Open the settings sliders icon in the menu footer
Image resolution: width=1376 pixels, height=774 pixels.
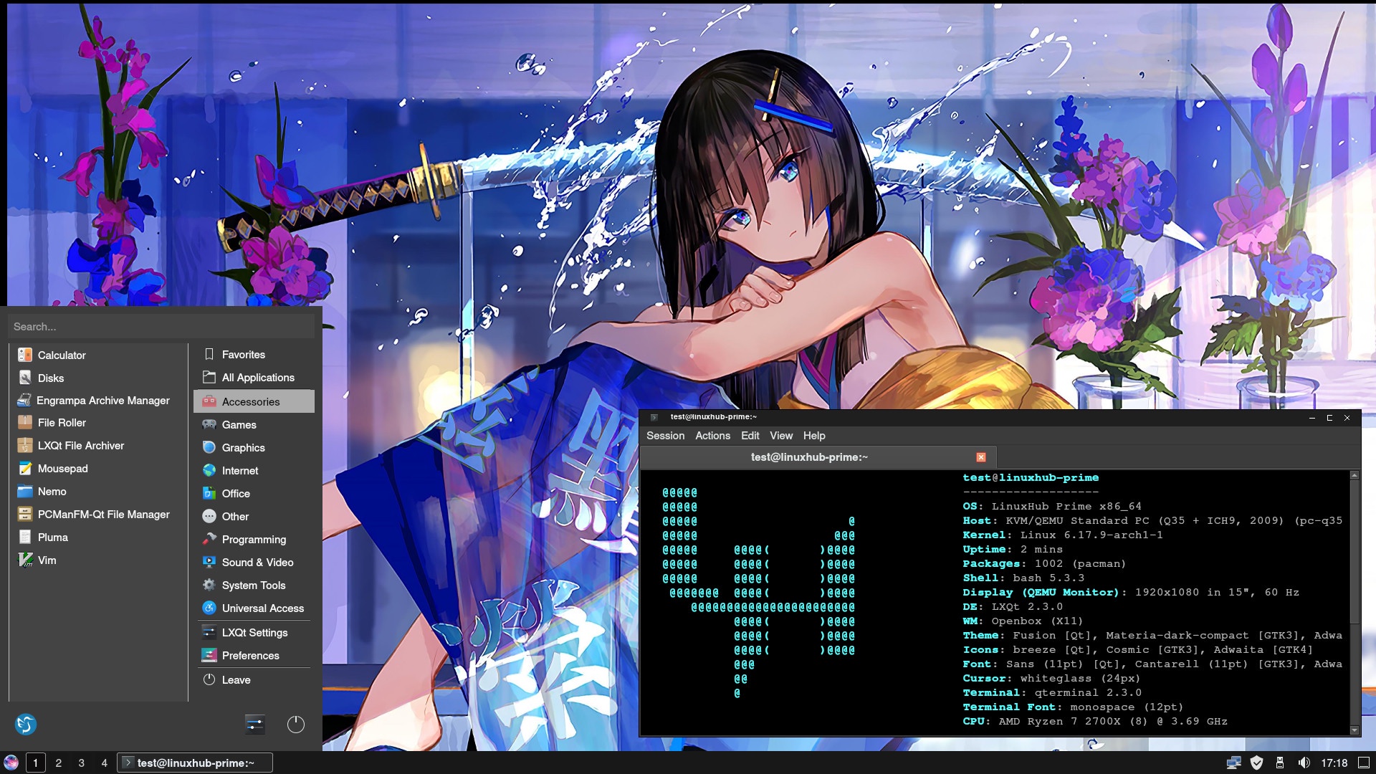pyautogui.click(x=254, y=725)
